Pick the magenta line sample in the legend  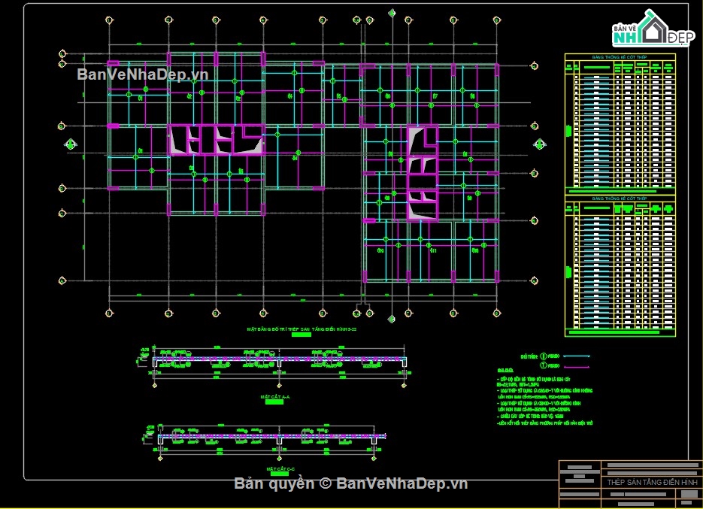pos(577,366)
